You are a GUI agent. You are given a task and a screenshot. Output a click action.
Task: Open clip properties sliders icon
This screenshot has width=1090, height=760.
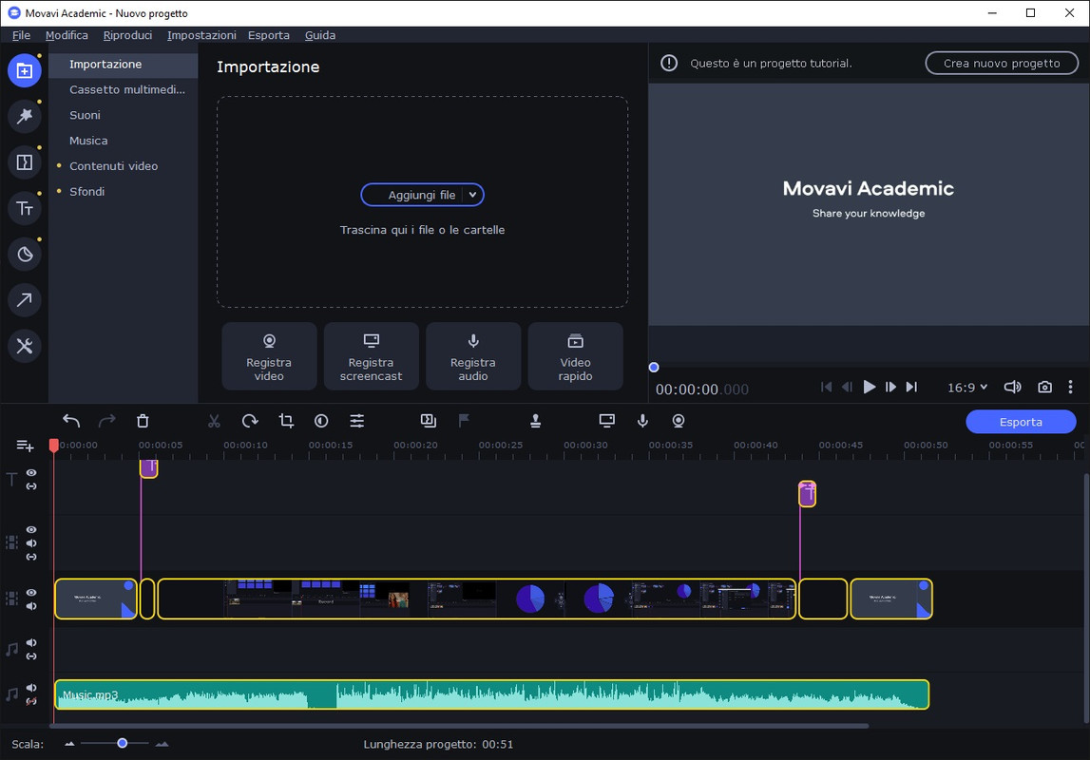[356, 421]
